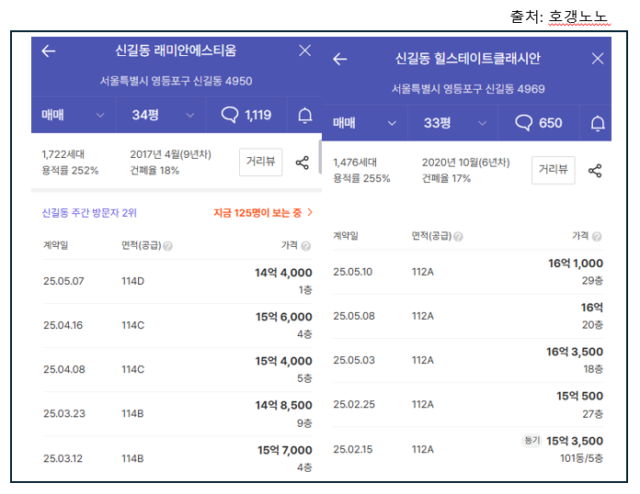The height and width of the screenshot is (494, 640).
Task: Open the 매매 dropdown in 래미안에스티움 panel
Action: point(74,115)
